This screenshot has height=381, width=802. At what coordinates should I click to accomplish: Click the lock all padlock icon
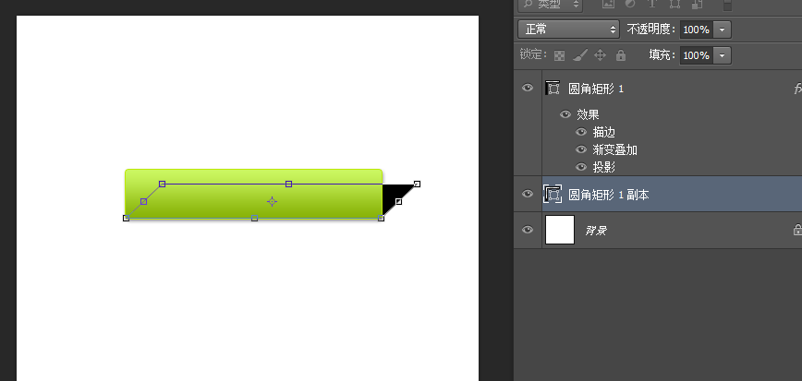click(x=621, y=55)
